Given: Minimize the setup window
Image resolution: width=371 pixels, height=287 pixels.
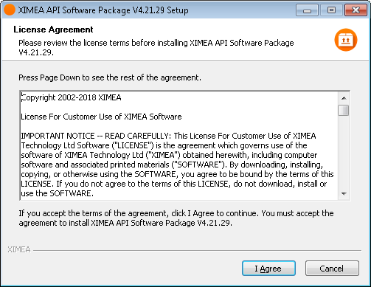Looking at the screenshot, I should [x=307, y=10].
